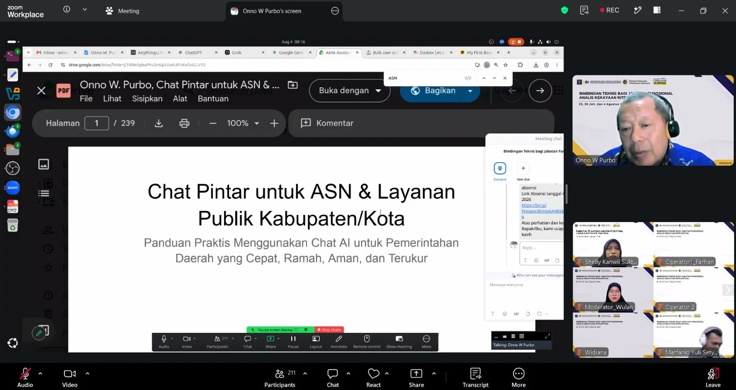
Task: Expand dropdown chevron beside meeting info icon
Action: tap(85, 9)
